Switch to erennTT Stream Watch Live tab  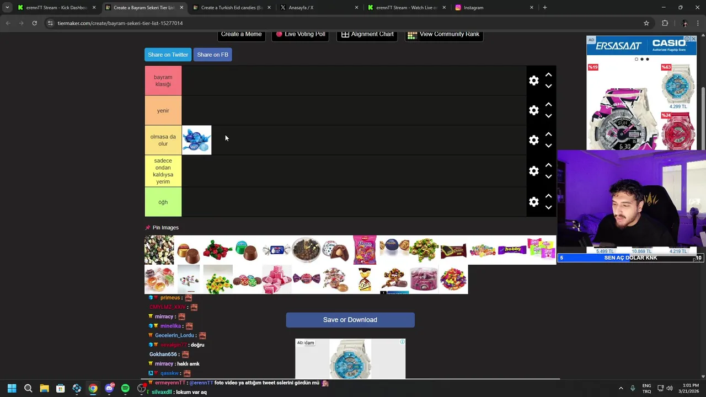coord(407,8)
